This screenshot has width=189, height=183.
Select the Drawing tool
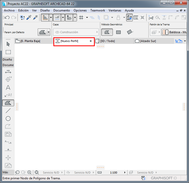(x=8, y=134)
